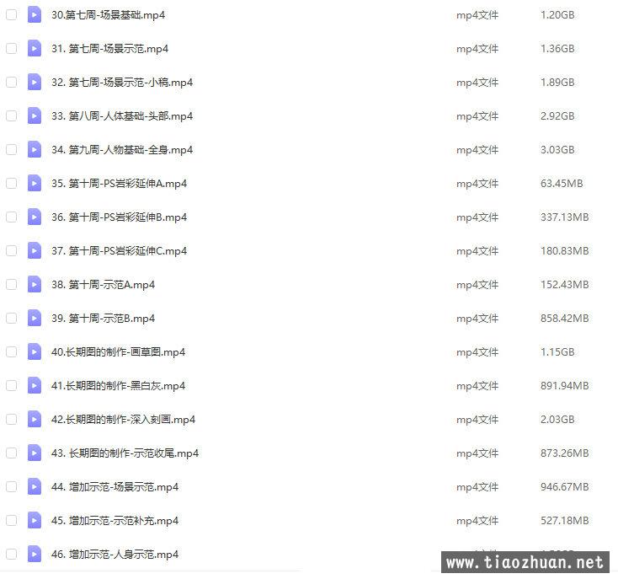Click the video icon for 42.长期图的制作-深入刻画
Image resolution: width=618 pixels, height=579 pixels.
(35, 419)
